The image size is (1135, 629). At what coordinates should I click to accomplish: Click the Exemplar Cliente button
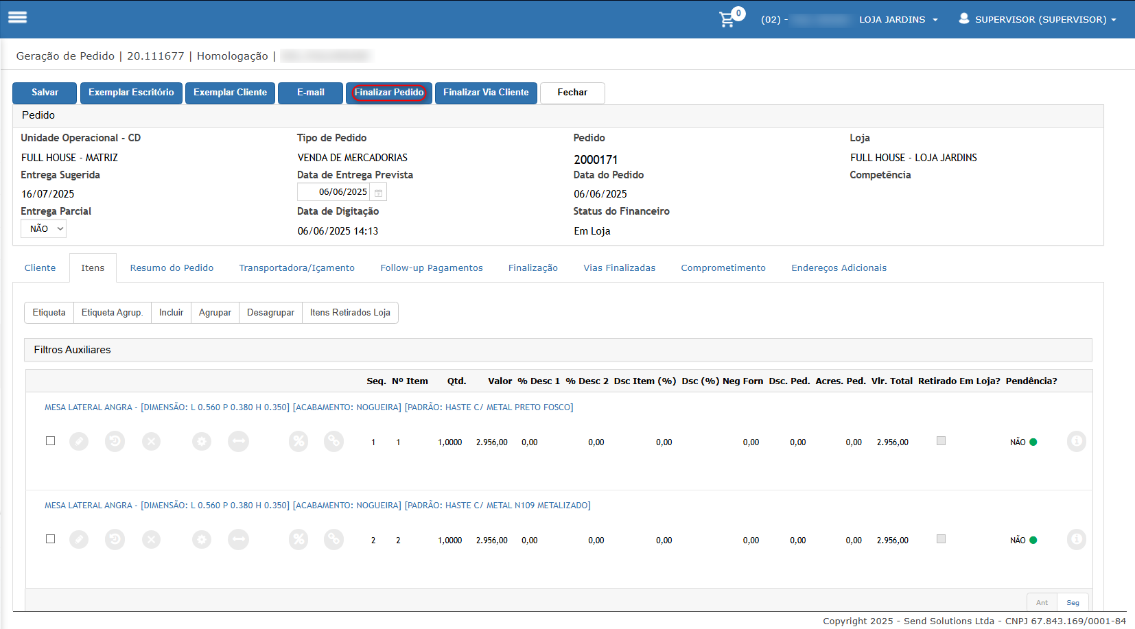[x=230, y=93]
